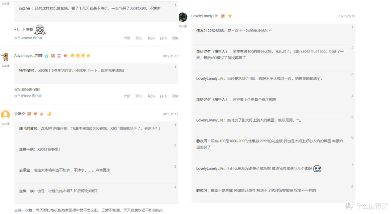Click the '01-15 05:05' timestamp

coord(346,16)
